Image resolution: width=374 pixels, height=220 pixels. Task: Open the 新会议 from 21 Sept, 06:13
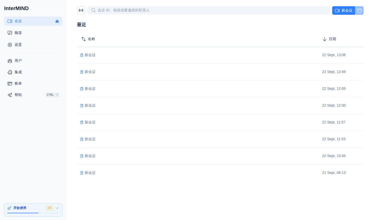pyautogui.click(x=220, y=173)
